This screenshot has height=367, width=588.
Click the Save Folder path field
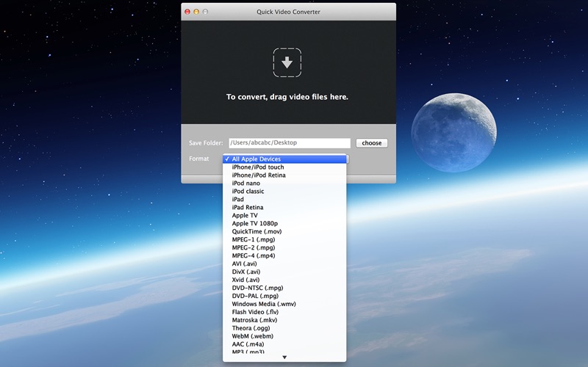(290, 142)
